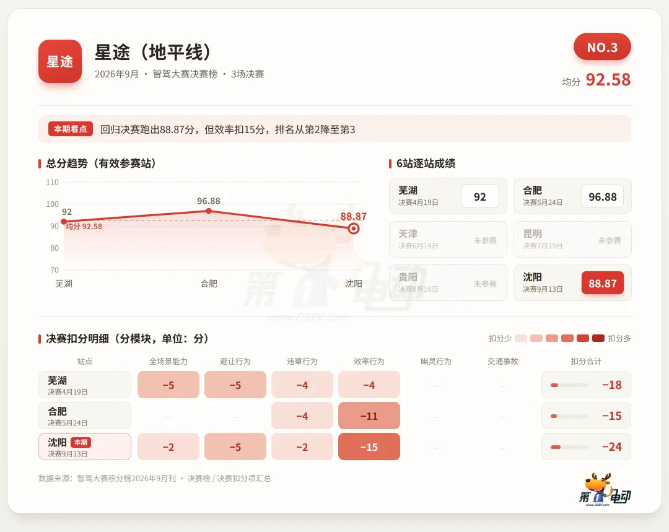This screenshot has width=669, height=532.
Task: Click the darkest legend swatch next to 扣分多
Action: 598,338
